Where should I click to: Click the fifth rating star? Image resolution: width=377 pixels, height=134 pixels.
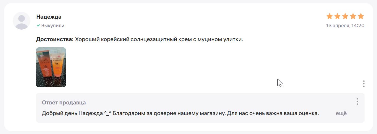click(x=361, y=16)
